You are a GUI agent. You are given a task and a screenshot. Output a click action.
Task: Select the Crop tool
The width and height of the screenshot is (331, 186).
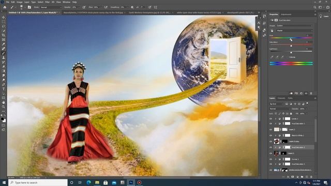pyautogui.click(x=4, y=35)
